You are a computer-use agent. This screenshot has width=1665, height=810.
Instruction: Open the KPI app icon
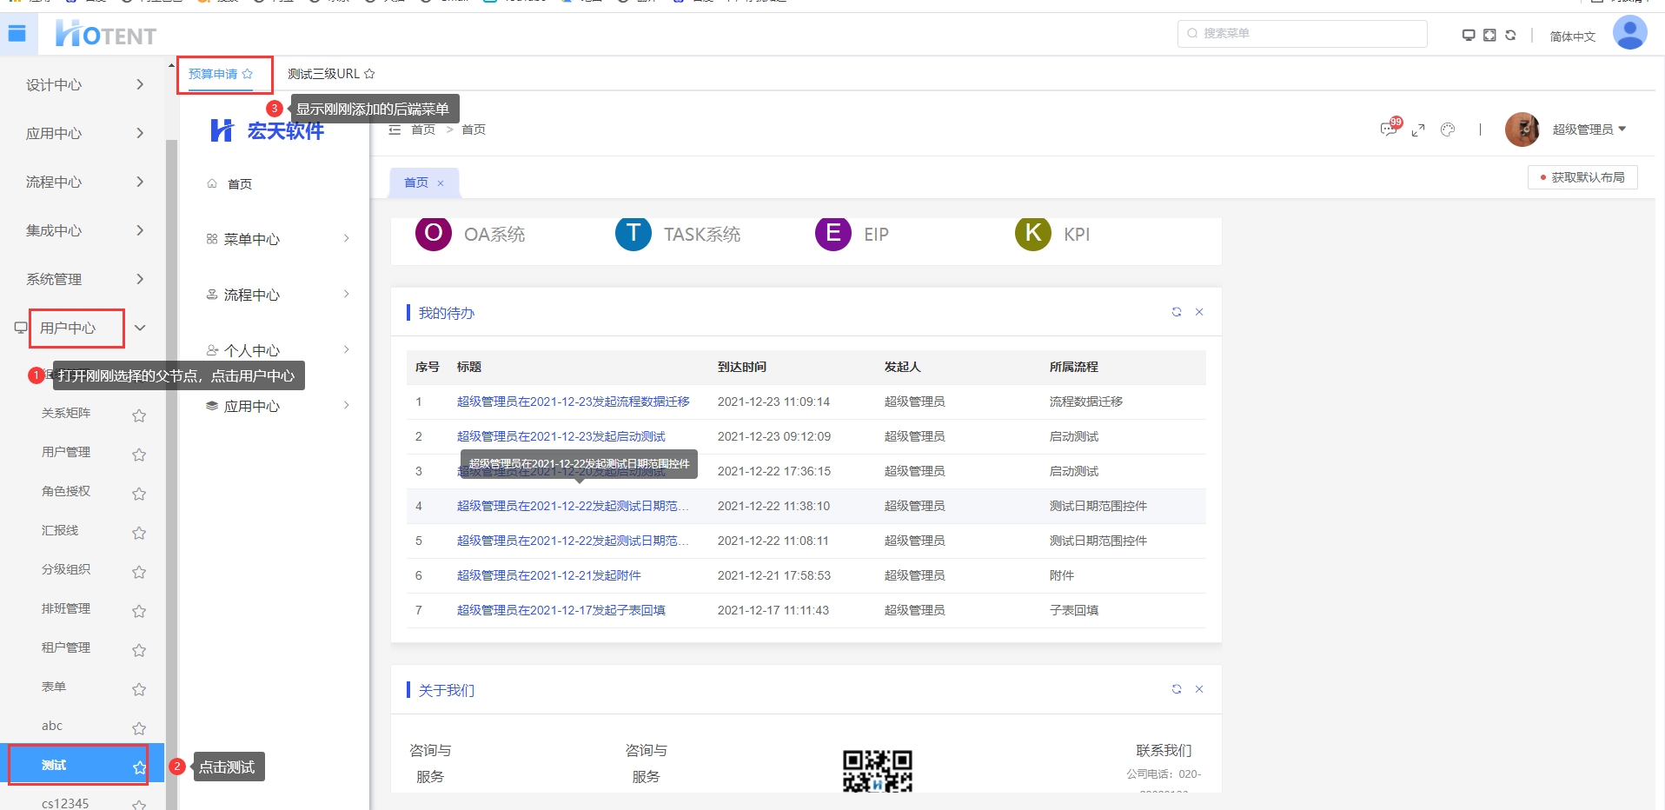point(1033,234)
